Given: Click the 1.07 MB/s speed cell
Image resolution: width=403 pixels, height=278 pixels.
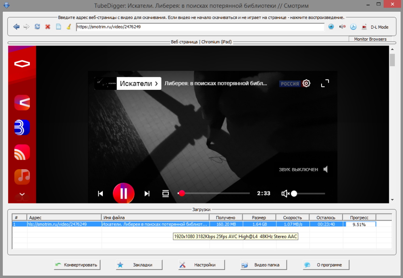Looking at the screenshot, I should [293, 224].
